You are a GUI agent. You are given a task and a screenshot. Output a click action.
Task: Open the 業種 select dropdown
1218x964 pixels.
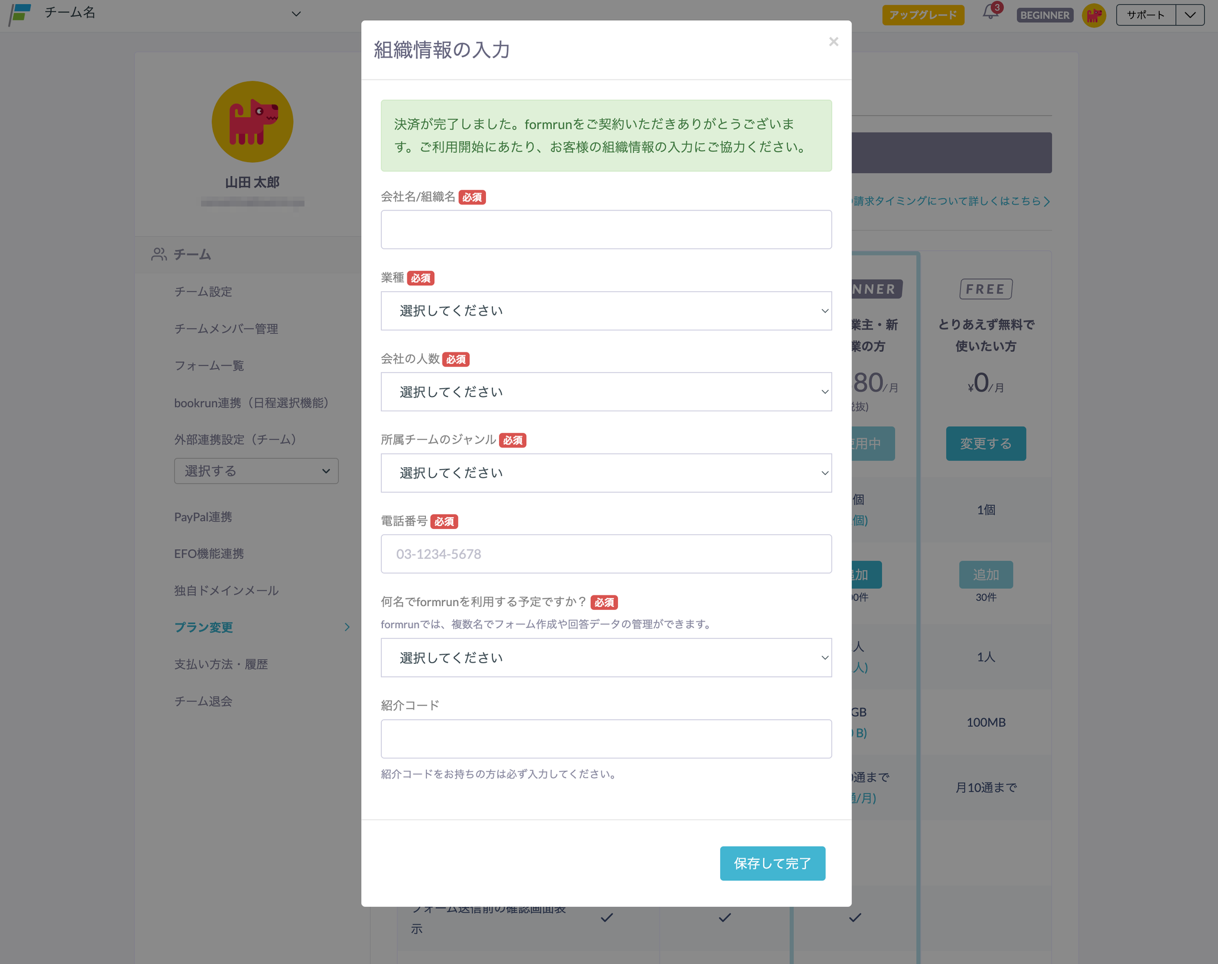[x=605, y=311]
